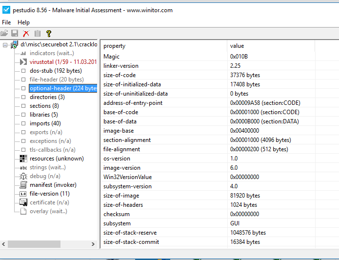Click the debug bug icon
This screenshot has width=339, height=260.
pyautogui.click(x=23, y=176)
